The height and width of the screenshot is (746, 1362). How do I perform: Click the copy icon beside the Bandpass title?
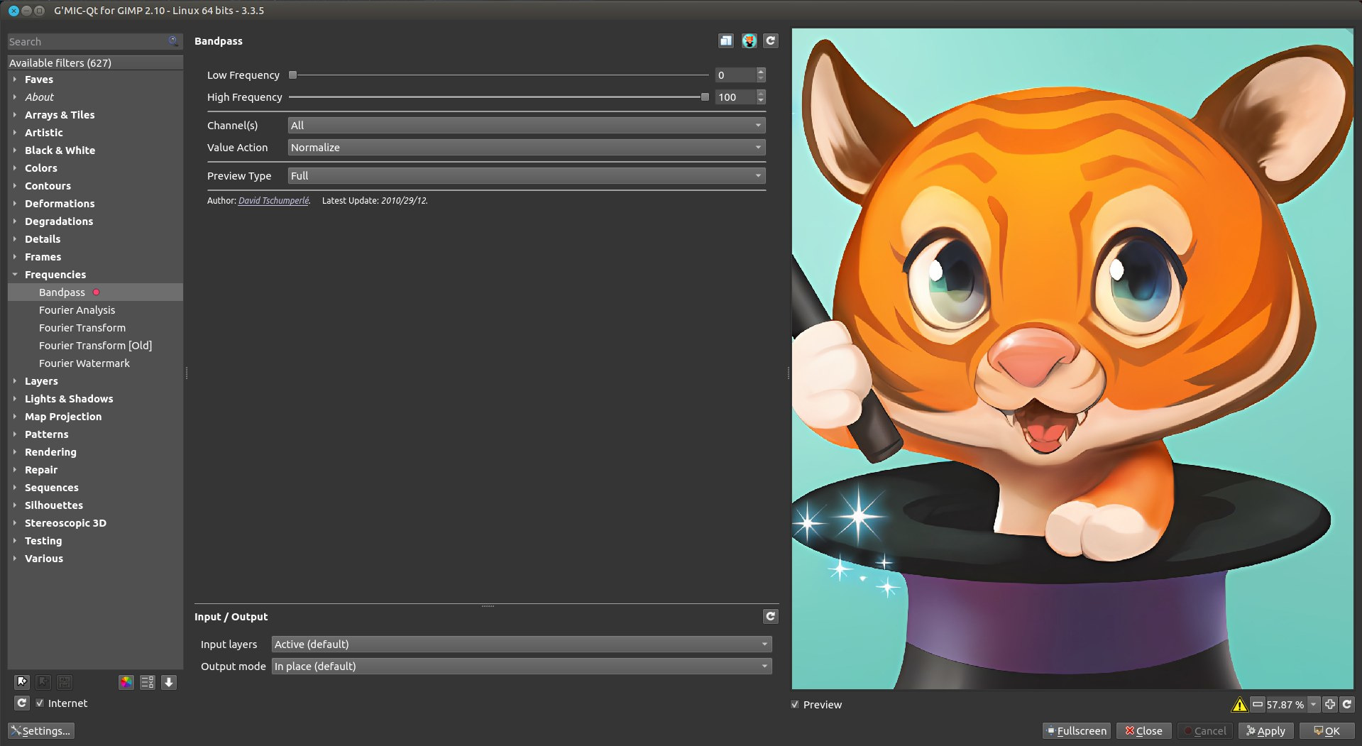click(725, 41)
